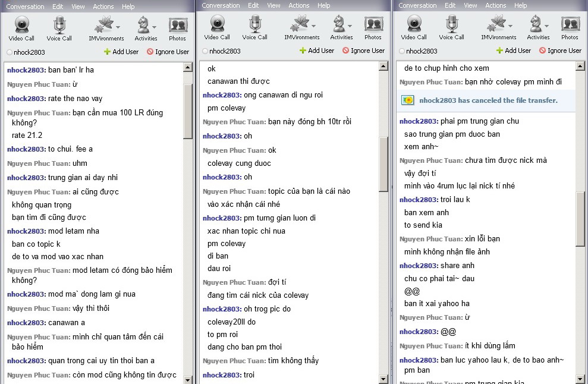Open Conversation menu in right window

coord(417,5)
